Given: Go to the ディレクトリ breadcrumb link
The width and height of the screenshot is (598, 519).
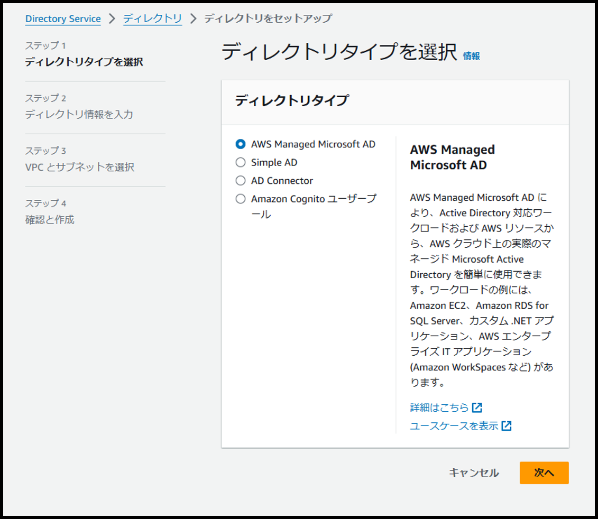Looking at the screenshot, I should [x=153, y=18].
